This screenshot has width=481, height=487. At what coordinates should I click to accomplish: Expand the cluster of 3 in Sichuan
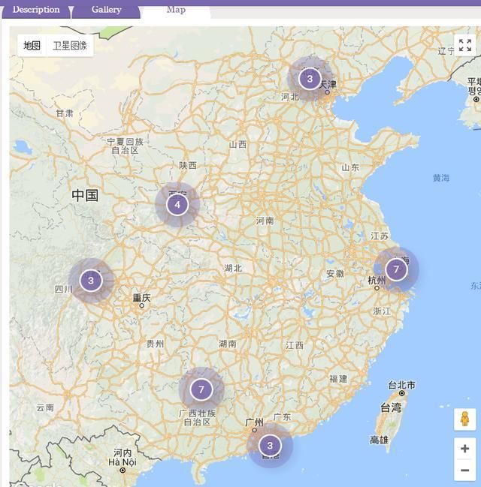coord(91,281)
